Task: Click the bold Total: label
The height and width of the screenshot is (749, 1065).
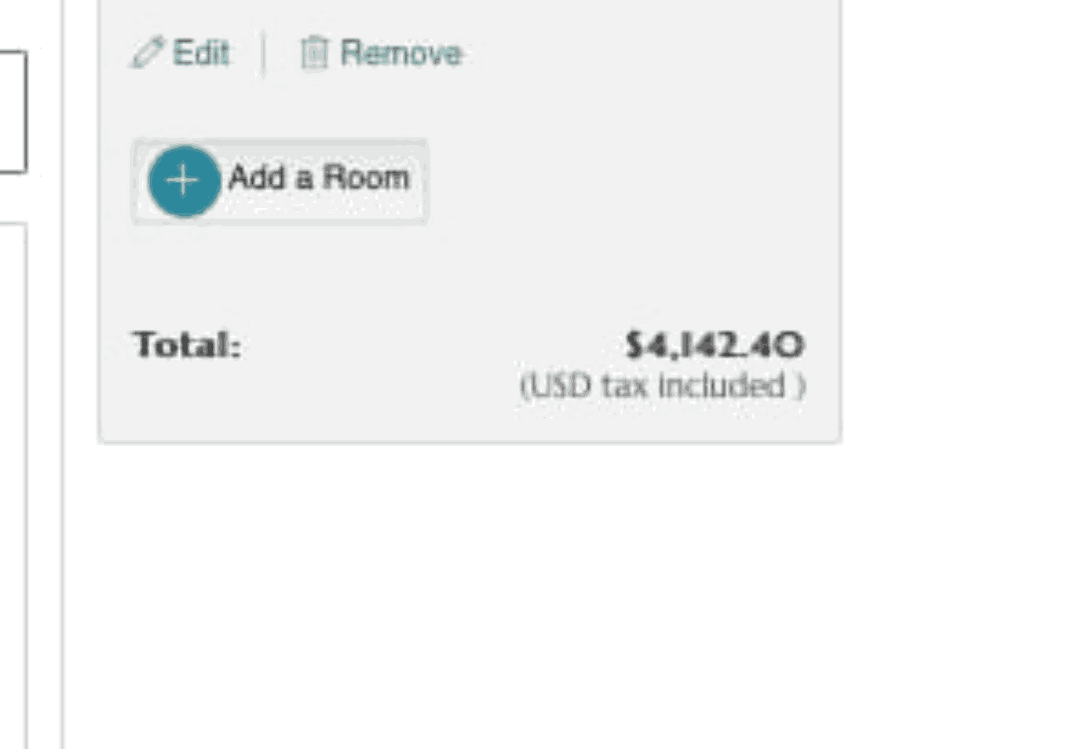Action: [x=187, y=345]
